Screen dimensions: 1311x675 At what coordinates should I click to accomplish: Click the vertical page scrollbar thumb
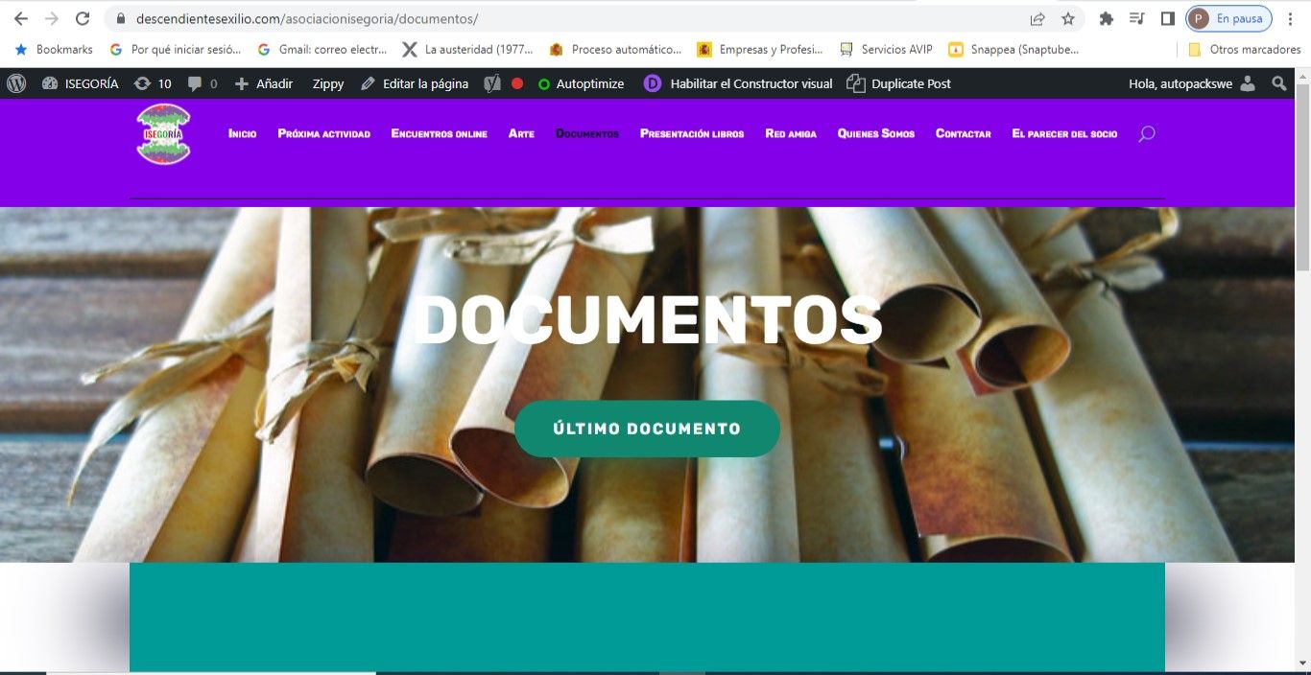pyautogui.click(x=1302, y=177)
